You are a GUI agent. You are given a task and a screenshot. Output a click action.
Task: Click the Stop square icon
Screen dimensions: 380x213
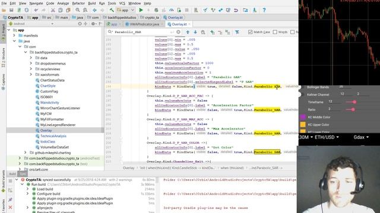pyautogui.click(x=186, y=10)
